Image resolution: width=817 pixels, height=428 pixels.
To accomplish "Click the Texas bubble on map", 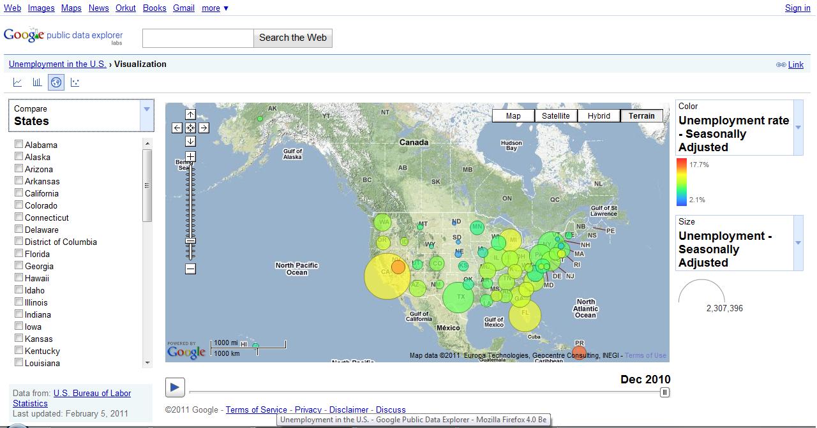I will point(458,297).
